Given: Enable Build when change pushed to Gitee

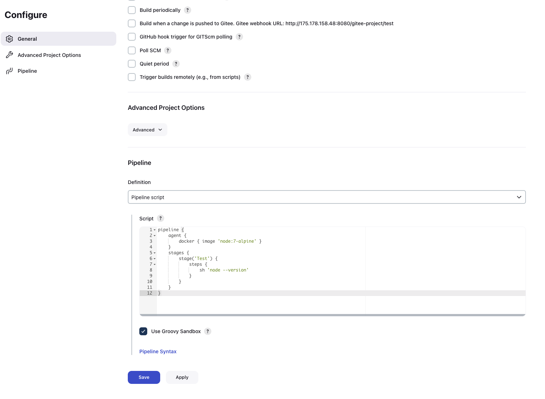Looking at the screenshot, I should 132,23.
